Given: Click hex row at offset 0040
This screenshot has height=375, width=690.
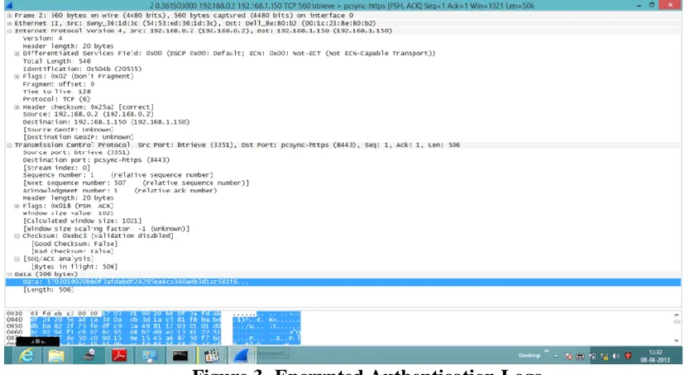Looking at the screenshot, I should (154, 320).
